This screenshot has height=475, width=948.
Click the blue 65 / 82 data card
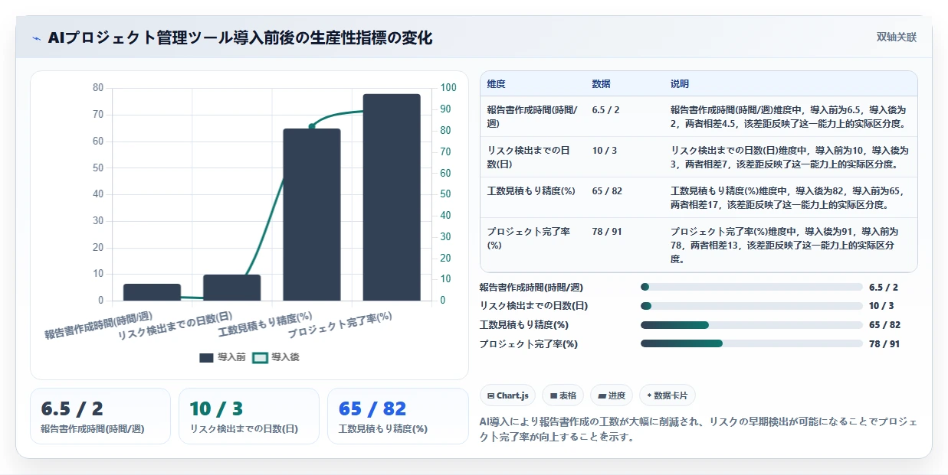point(398,416)
